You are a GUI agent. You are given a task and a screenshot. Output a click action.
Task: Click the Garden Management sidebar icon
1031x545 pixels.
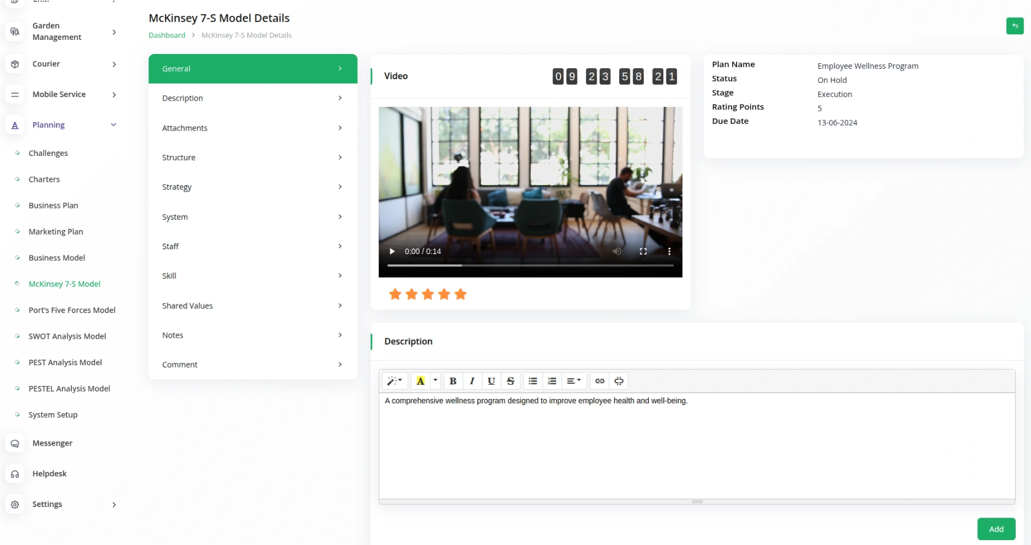click(15, 31)
